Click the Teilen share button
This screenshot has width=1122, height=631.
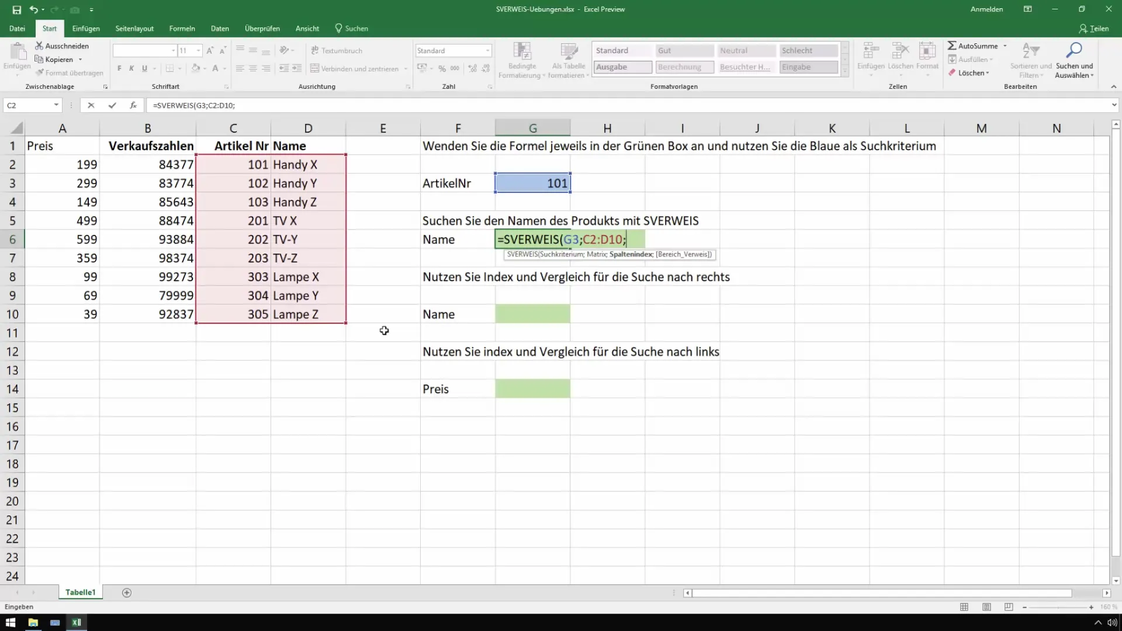click(1093, 29)
